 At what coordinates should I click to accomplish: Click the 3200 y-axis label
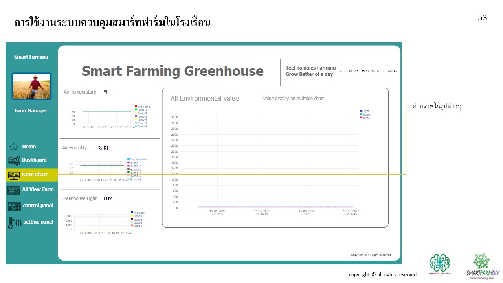click(x=174, y=117)
